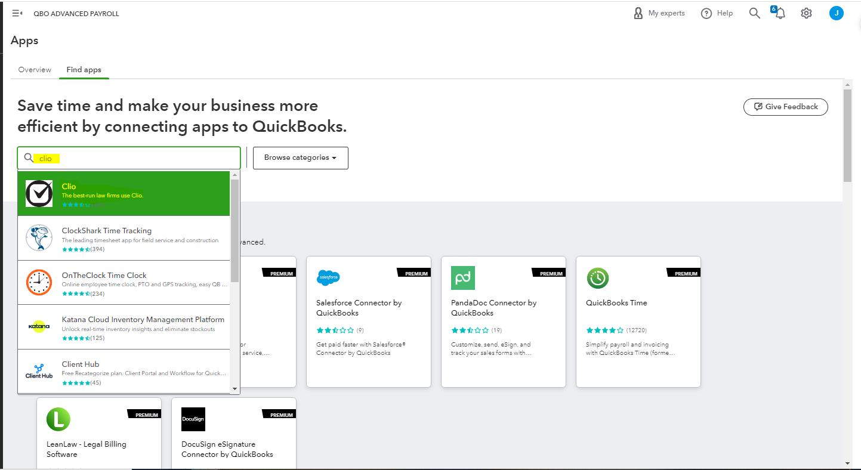The image size is (861, 470).
Task: Click the PREMIUM badge on DocuSign card
Action: coord(280,415)
